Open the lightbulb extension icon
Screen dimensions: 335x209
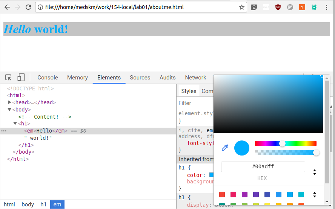tap(254, 7)
